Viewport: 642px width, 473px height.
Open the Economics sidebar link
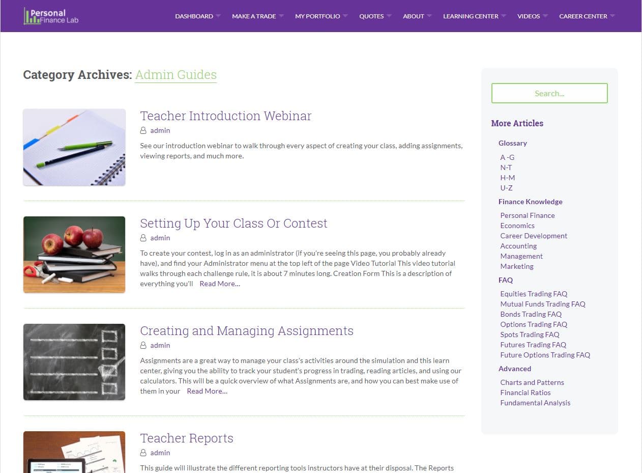click(517, 226)
